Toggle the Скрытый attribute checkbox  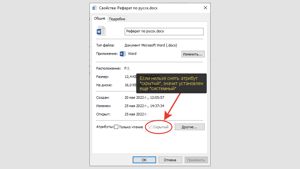[150, 127]
